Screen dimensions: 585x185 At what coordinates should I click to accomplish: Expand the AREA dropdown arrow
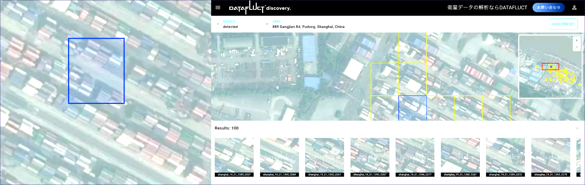point(267,24)
